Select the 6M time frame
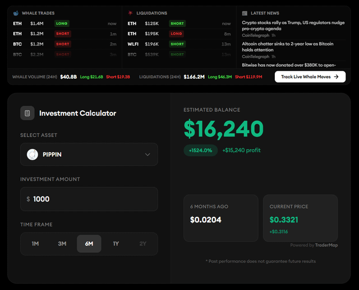Image resolution: width=359 pixels, height=290 pixels. point(89,244)
